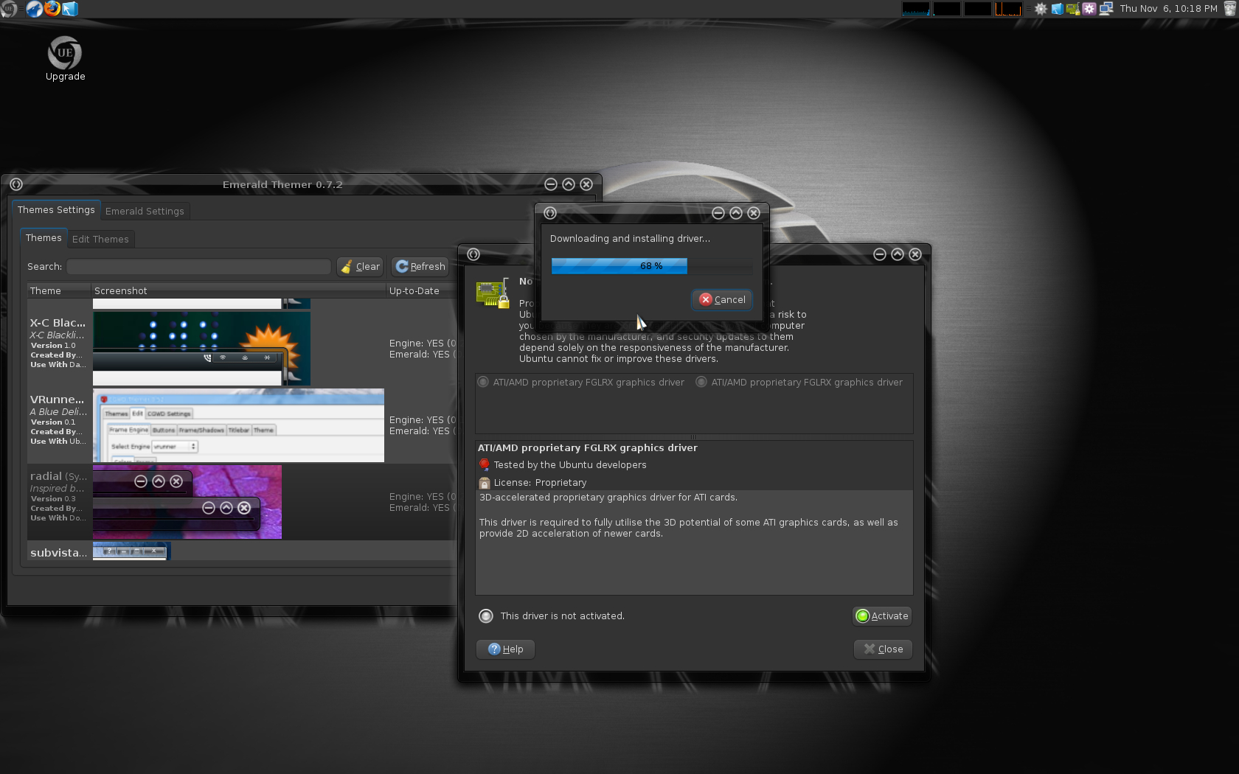
Task: Select the second ATI/AMD FGLRX driver radio button
Action: coord(702,382)
